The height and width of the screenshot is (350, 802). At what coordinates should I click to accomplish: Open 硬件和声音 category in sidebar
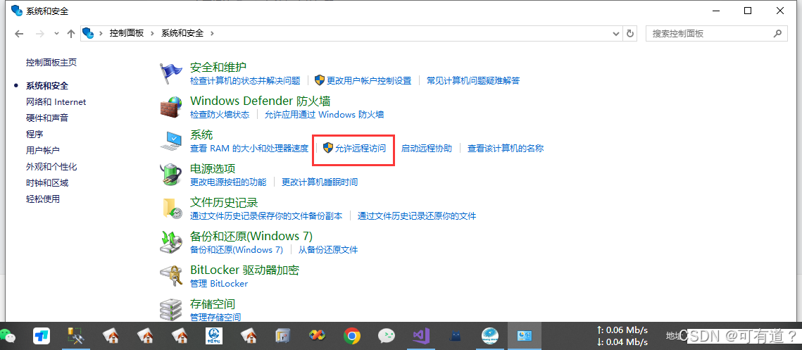[x=47, y=118]
